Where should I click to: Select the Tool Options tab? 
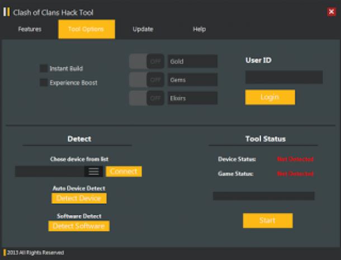86,29
